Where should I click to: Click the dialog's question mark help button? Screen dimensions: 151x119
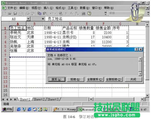pyautogui.click(x=136, y=49)
